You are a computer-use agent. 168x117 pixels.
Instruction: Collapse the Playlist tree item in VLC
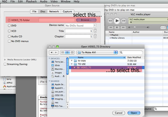coord(110,35)
